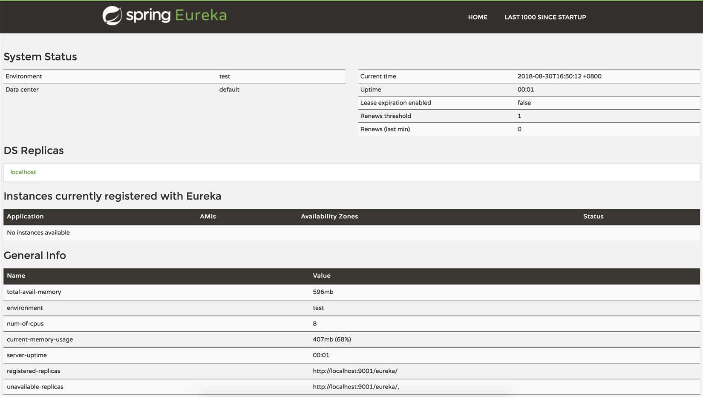Follow the localhost replica link
The image size is (703, 397).
[x=23, y=172]
